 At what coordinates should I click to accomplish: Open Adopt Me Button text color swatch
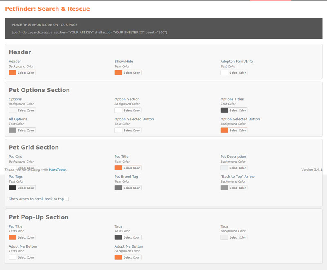pos(13,257)
